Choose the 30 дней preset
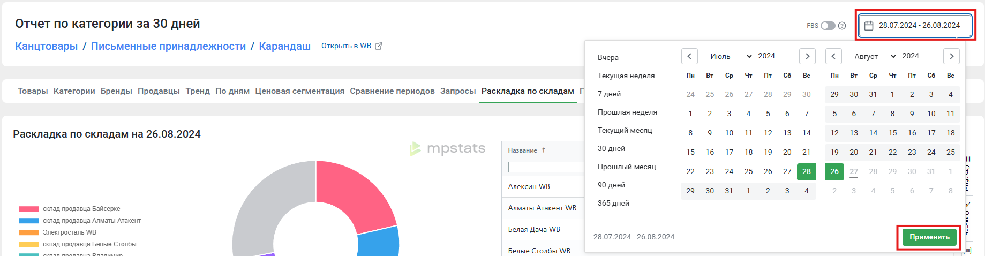The image size is (985, 256). pyautogui.click(x=611, y=148)
